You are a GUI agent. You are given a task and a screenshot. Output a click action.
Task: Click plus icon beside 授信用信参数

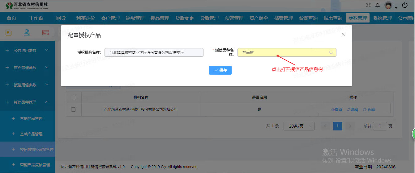[x=7, y=85]
